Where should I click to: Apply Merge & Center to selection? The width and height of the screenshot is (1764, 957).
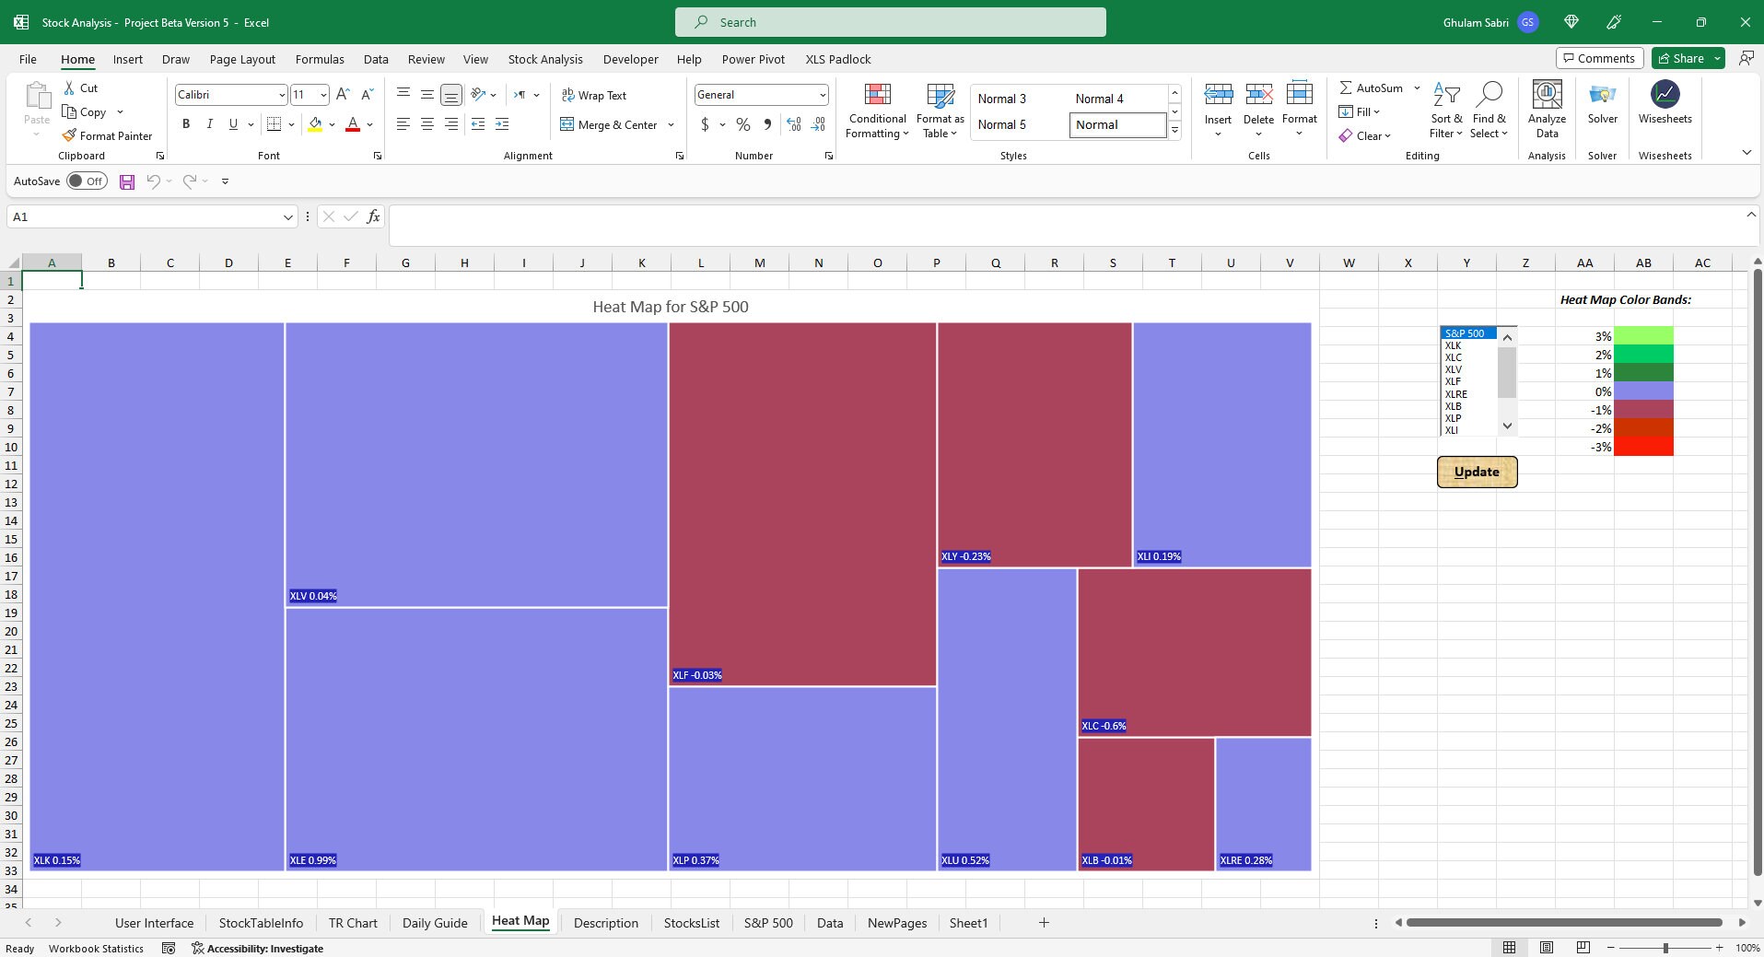tap(611, 124)
